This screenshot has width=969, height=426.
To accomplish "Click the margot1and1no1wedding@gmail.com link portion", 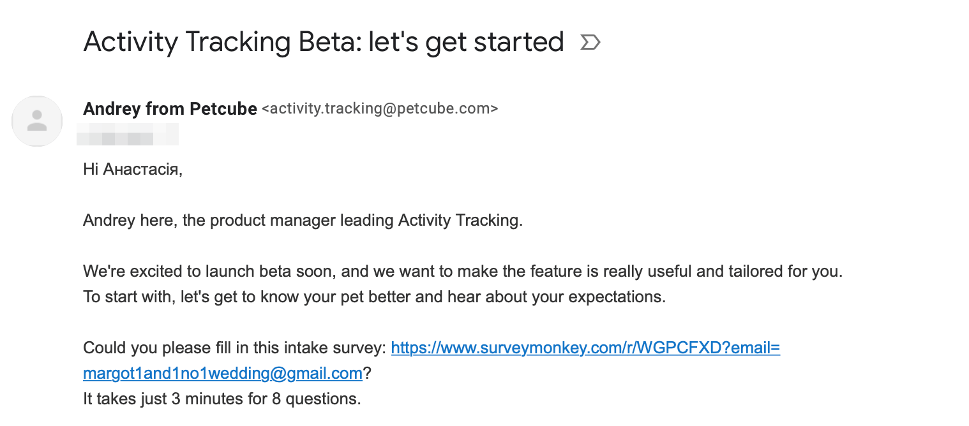I will click(x=222, y=374).
